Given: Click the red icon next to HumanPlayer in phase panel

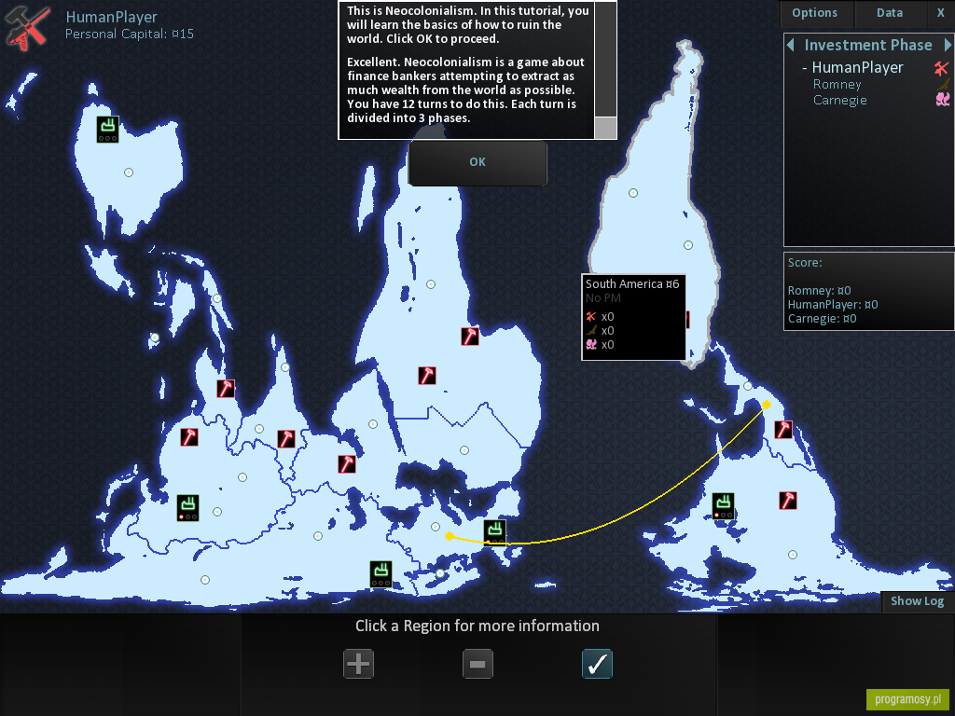Looking at the screenshot, I should coord(942,67).
